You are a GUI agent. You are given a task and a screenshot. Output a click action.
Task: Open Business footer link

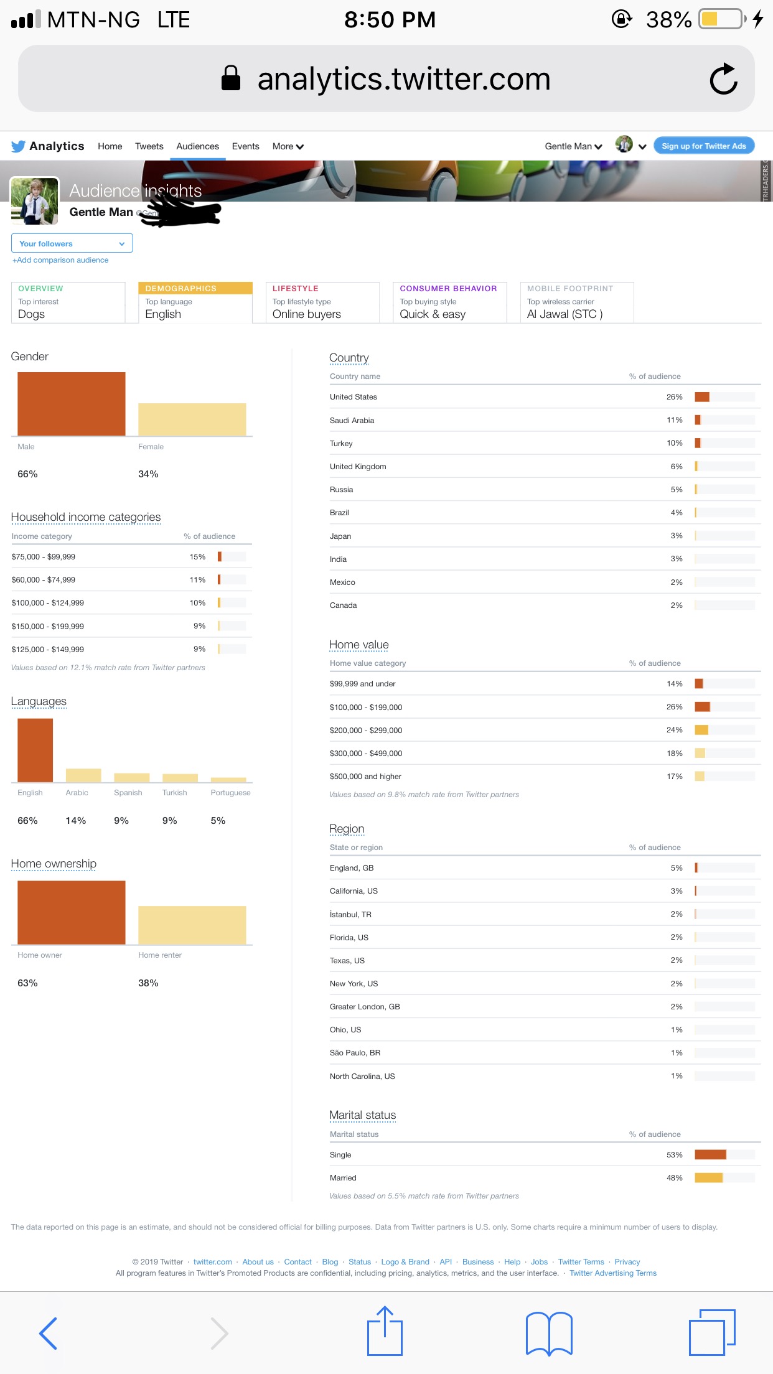coord(478,1262)
